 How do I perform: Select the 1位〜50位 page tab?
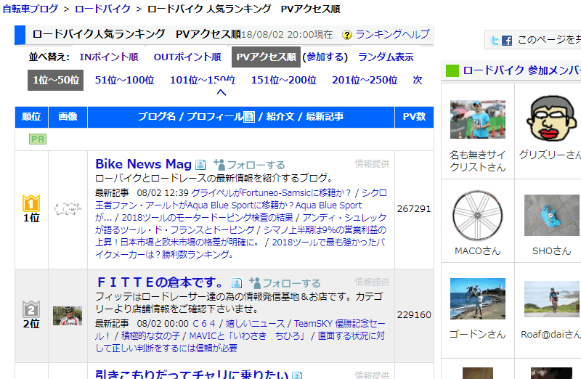(x=56, y=80)
